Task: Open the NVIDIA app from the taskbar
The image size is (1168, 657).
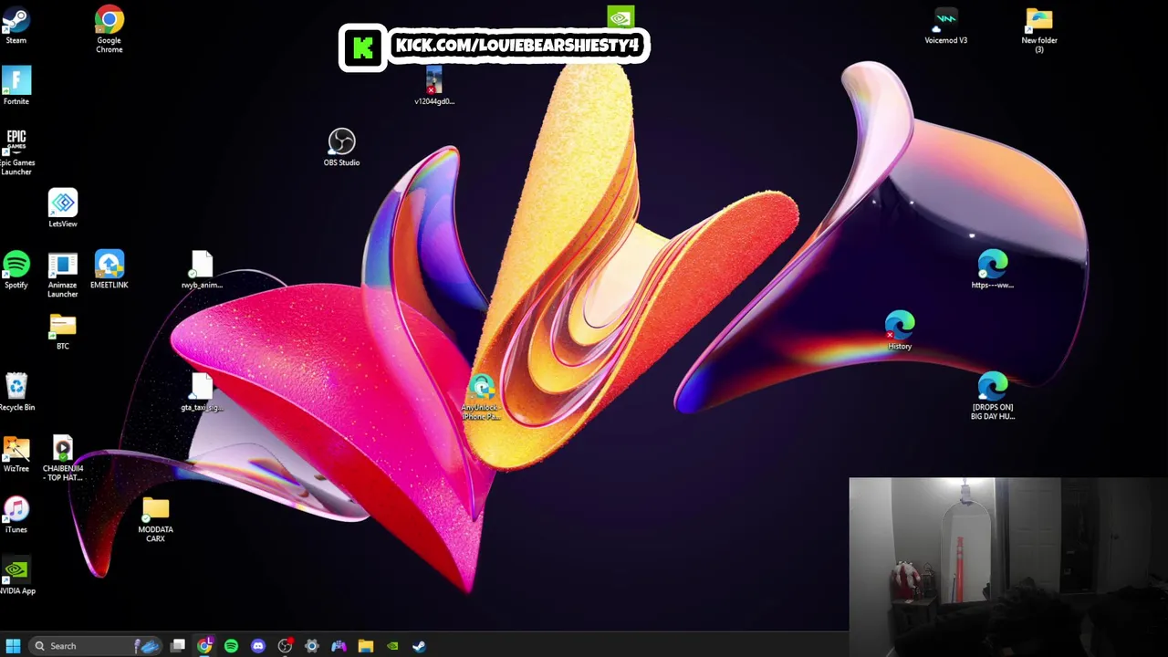Action: coord(392,646)
